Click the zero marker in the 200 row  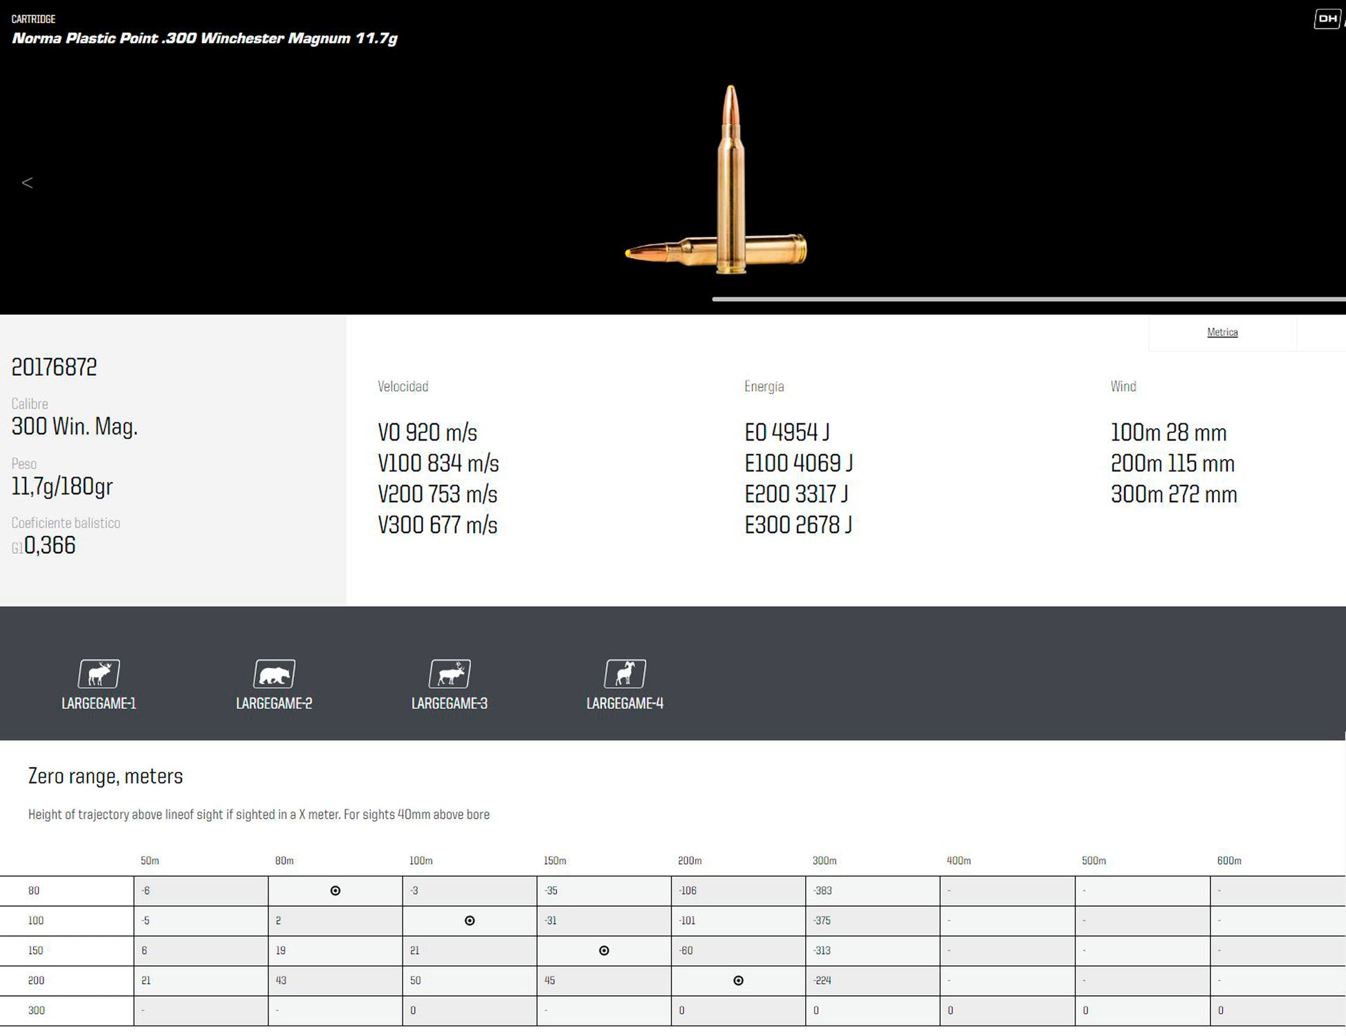[738, 980]
